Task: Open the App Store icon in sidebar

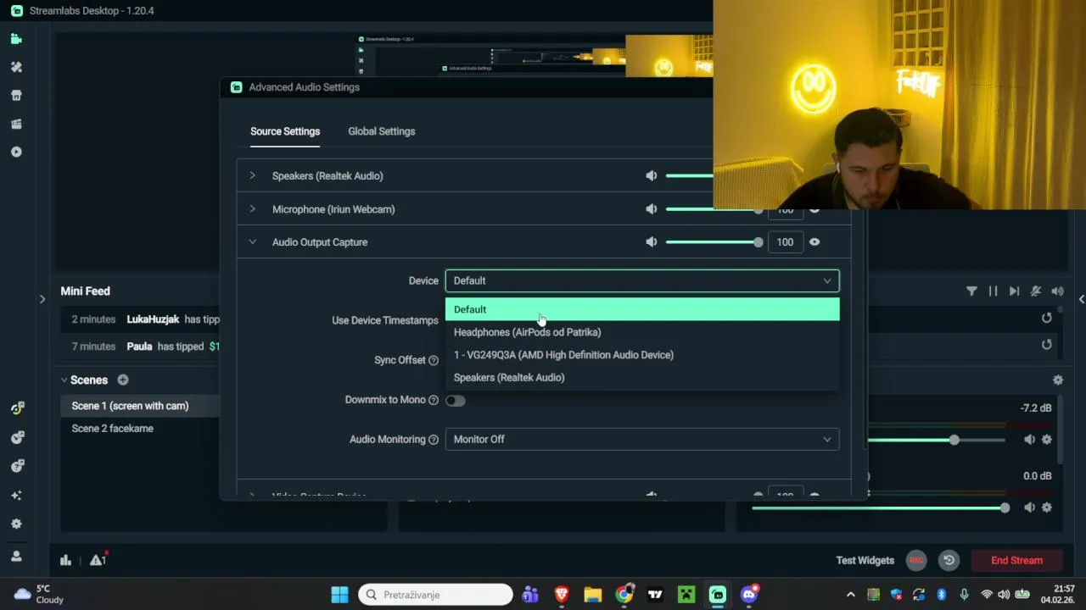Action: point(16,96)
